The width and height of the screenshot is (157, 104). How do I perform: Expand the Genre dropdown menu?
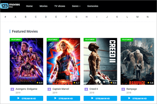tap(76, 6)
